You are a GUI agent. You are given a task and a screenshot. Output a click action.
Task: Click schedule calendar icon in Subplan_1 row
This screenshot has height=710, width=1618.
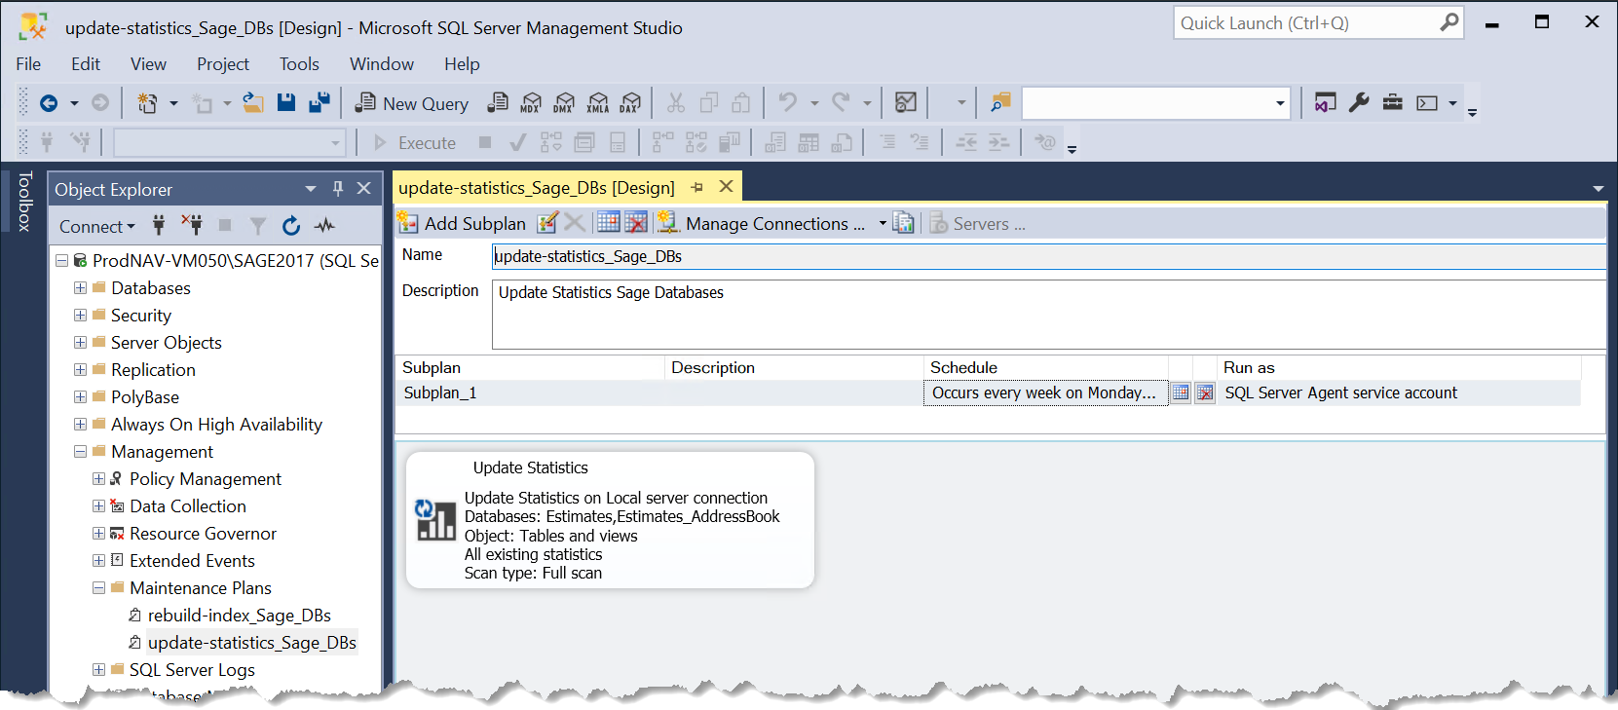click(x=1181, y=392)
